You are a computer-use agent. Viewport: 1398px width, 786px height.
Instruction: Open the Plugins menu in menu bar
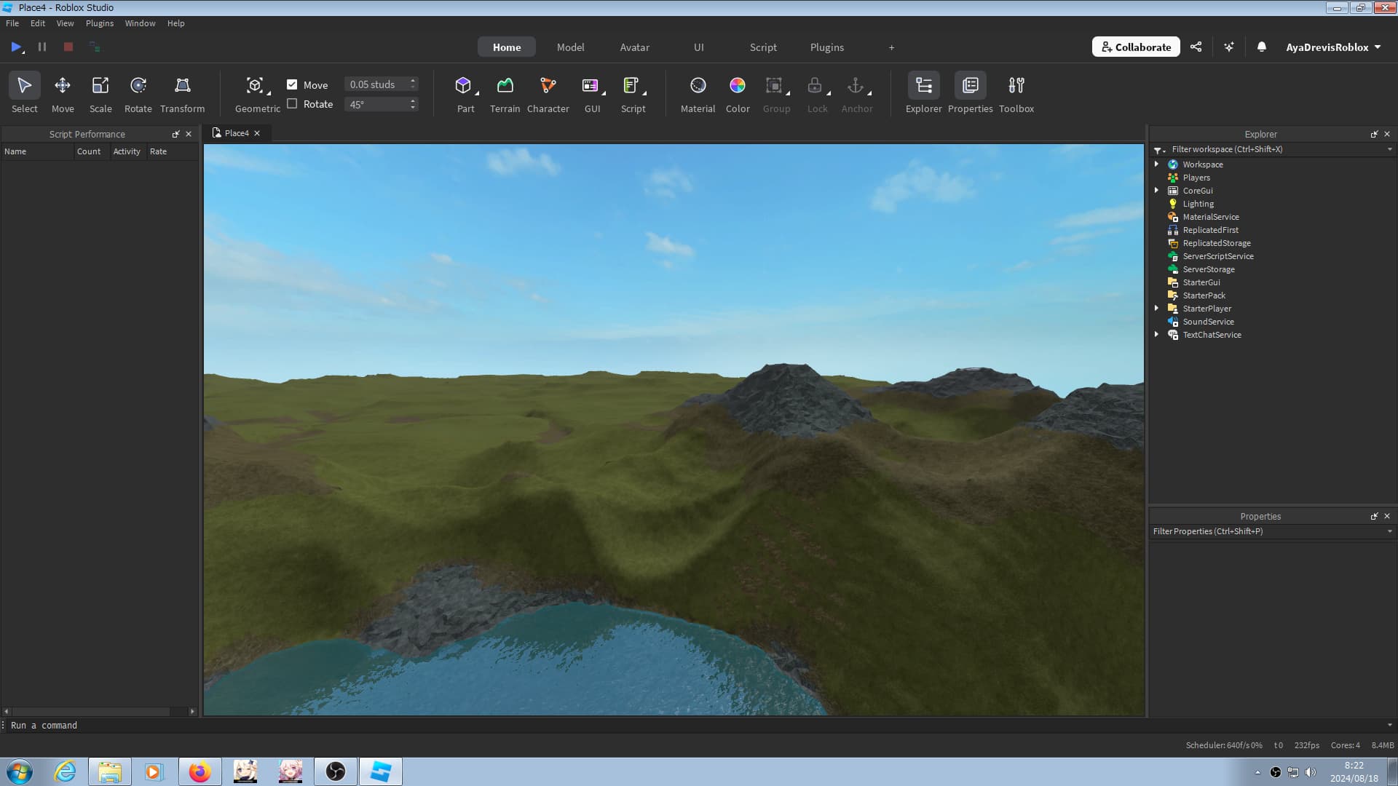[x=99, y=23]
